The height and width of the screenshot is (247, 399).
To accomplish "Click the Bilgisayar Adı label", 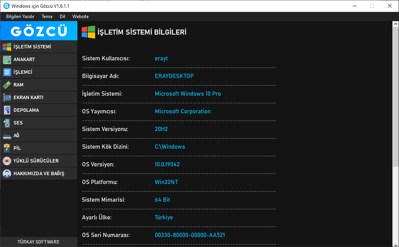I will (101, 76).
